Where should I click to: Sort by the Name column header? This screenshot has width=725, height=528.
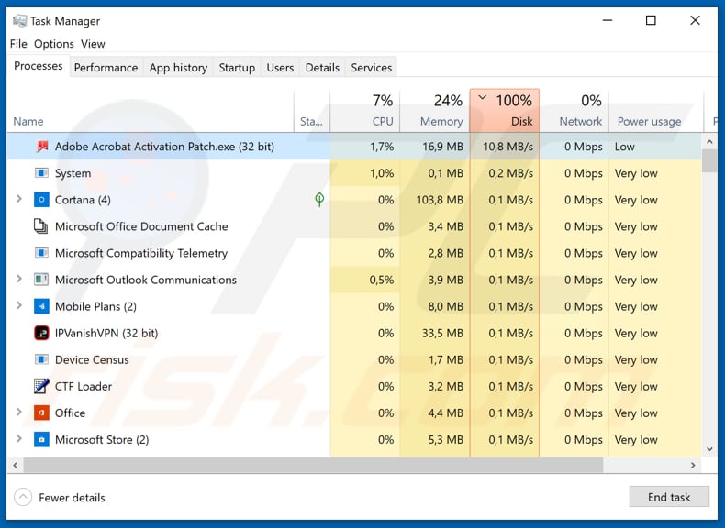[151, 110]
